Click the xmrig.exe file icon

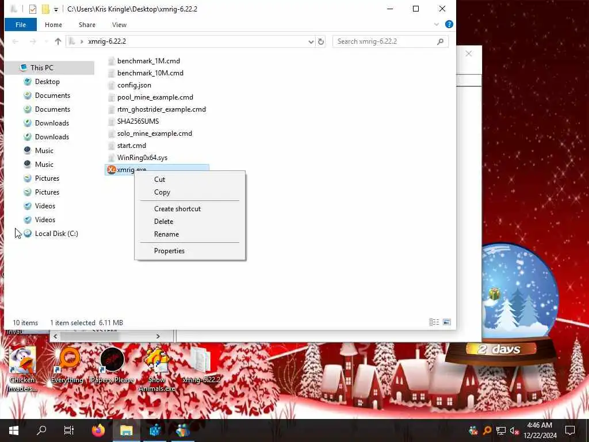111,170
